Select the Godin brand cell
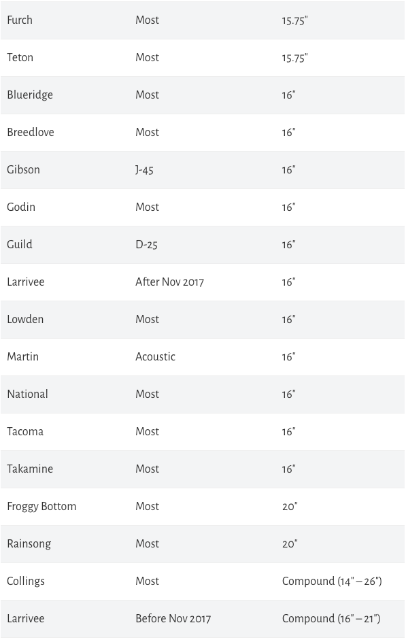This screenshot has height=640, width=406. click(21, 207)
